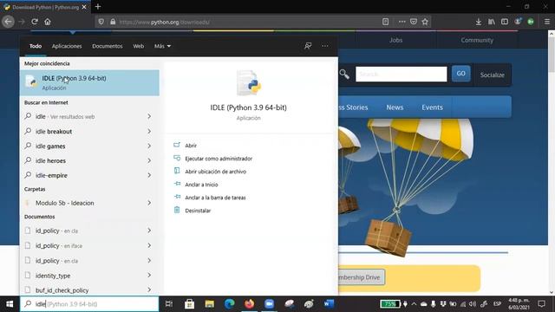Bookmark this page with star icon
This screenshot has height=312, width=555.
pos(425,22)
